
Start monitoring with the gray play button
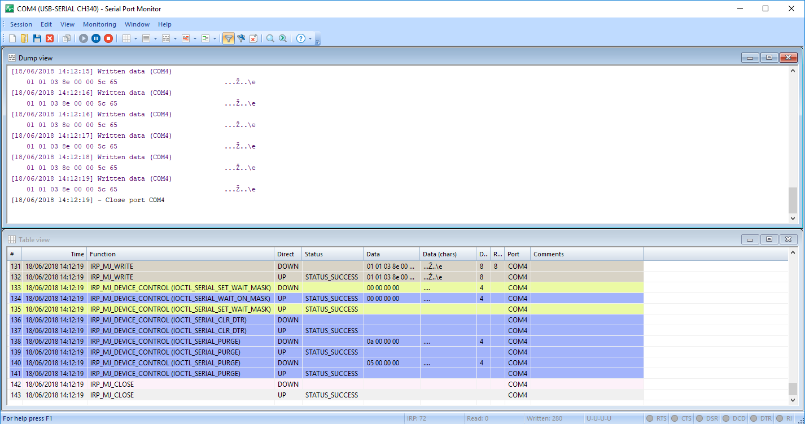click(84, 38)
